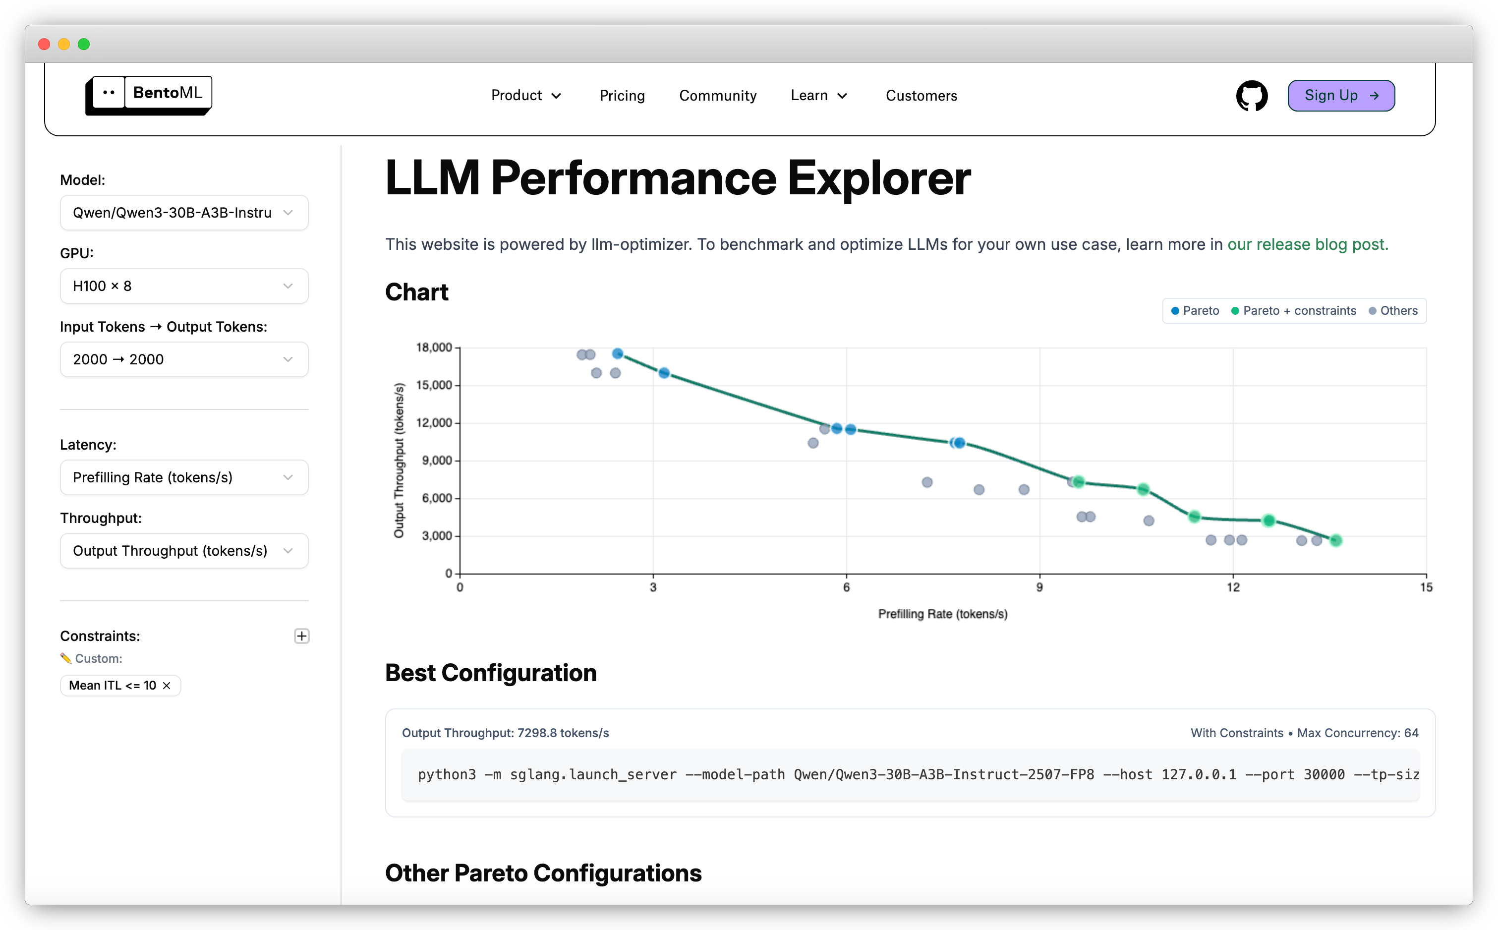This screenshot has width=1498, height=930.
Task: Change GPU from the "H100 × 8" dropdown
Action: 183,286
